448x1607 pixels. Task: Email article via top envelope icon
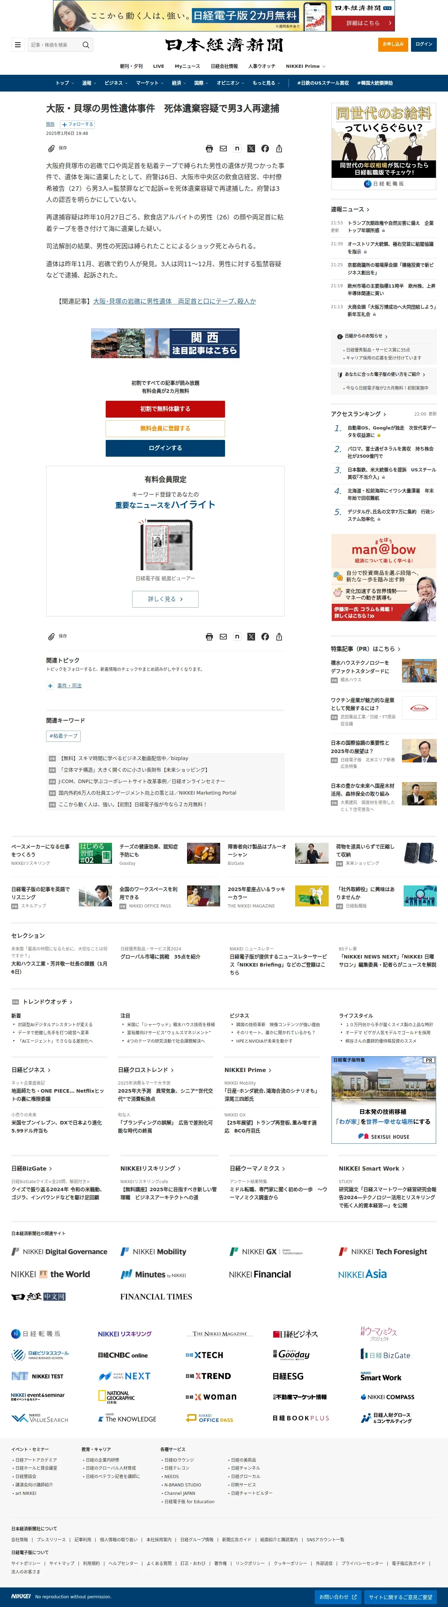pyautogui.click(x=223, y=149)
